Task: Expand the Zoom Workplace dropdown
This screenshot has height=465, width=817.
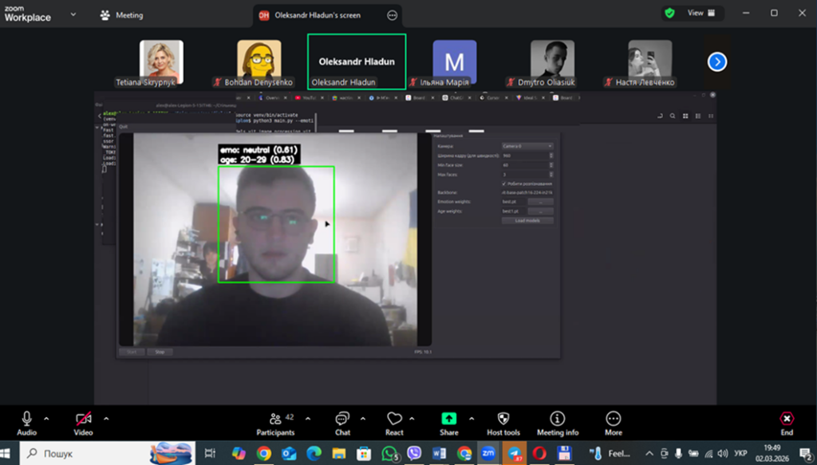Action: click(x=73, y=14)
